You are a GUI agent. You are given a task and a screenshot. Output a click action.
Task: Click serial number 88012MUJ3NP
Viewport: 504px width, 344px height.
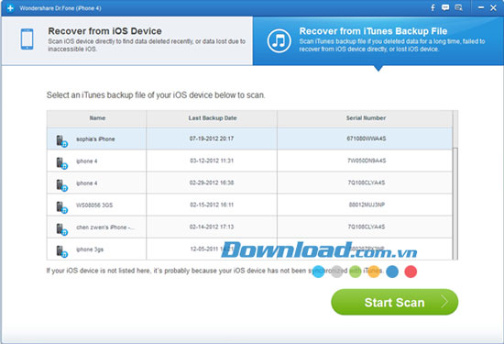point(367,205)
